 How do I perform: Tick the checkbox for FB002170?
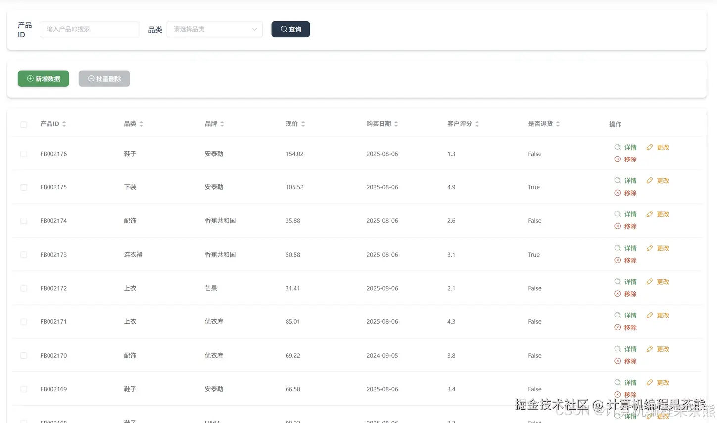click(x=24, y=356)
